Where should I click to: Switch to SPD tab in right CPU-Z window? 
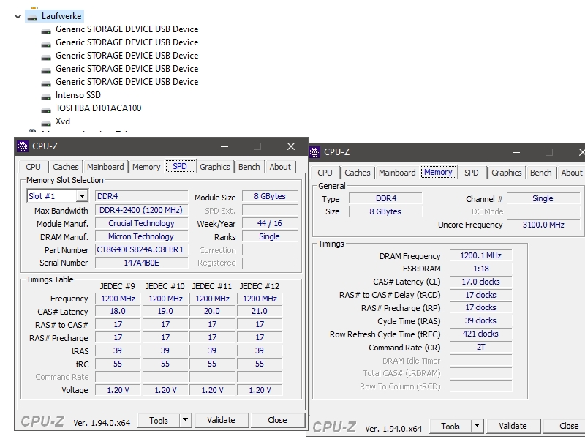coord(472,173)
